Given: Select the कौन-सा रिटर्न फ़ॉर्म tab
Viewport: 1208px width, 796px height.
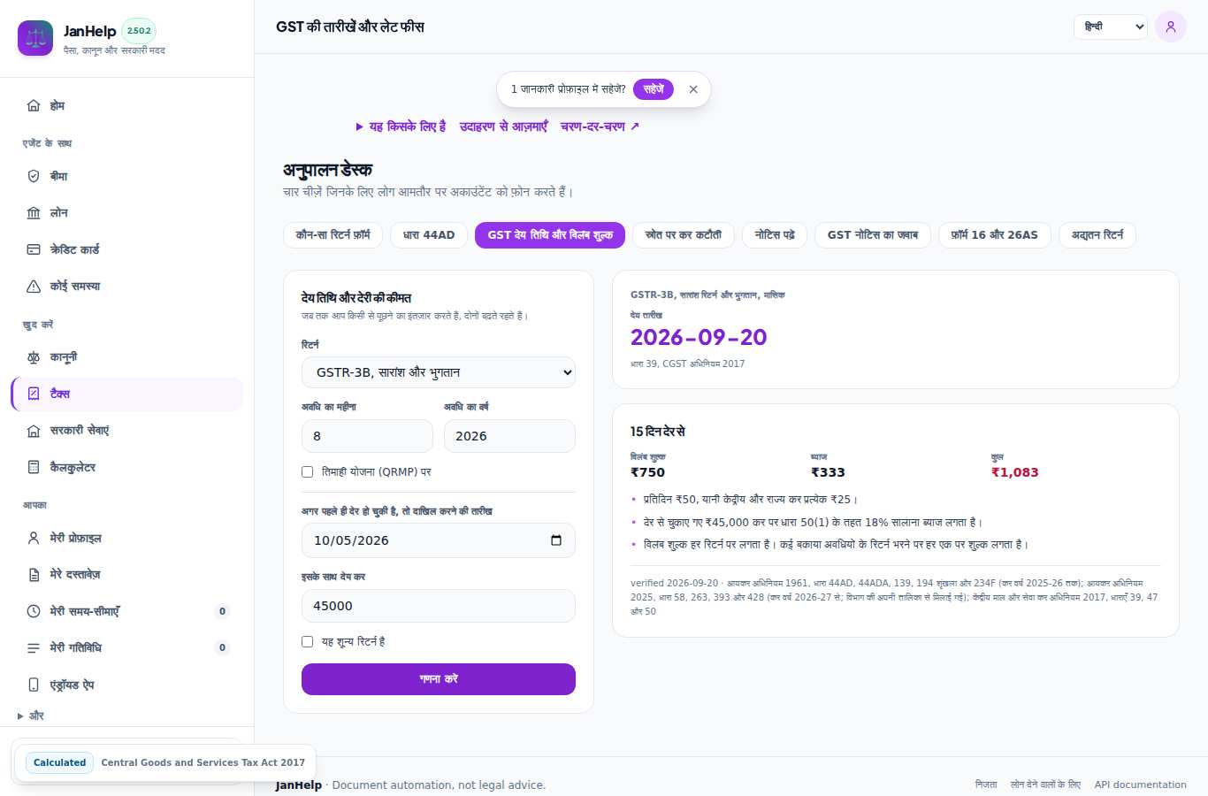Looking at the screenshot, I should [x=333, y=235].
